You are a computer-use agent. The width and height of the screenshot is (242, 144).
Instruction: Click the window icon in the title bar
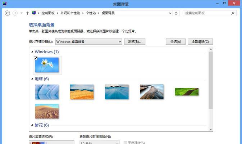click(x=5, y=3)
